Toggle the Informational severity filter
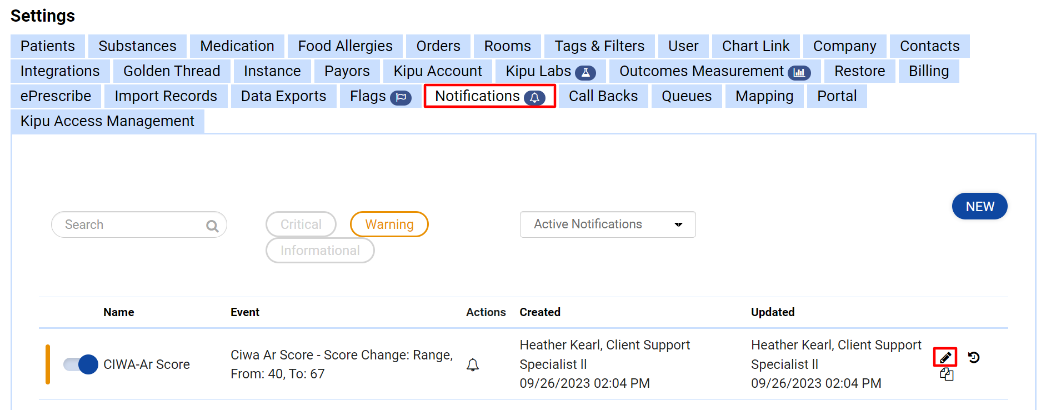This screenshot has height=410, width=1041. click(320, 251)
